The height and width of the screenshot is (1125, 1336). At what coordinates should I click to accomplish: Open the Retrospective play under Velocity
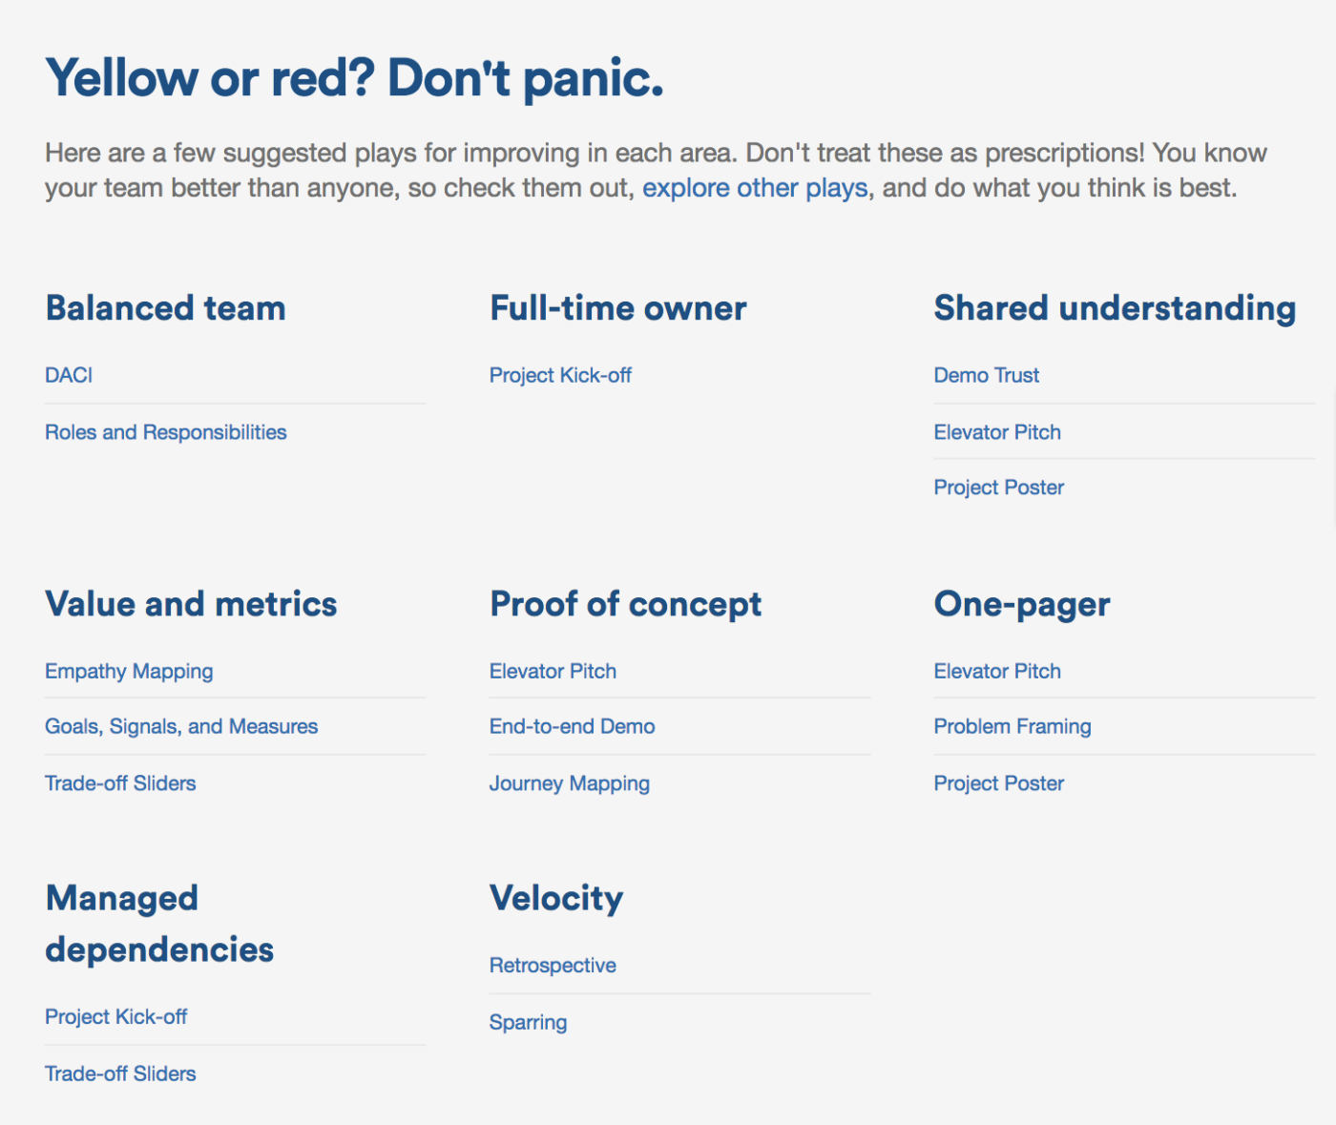point(553,965)
